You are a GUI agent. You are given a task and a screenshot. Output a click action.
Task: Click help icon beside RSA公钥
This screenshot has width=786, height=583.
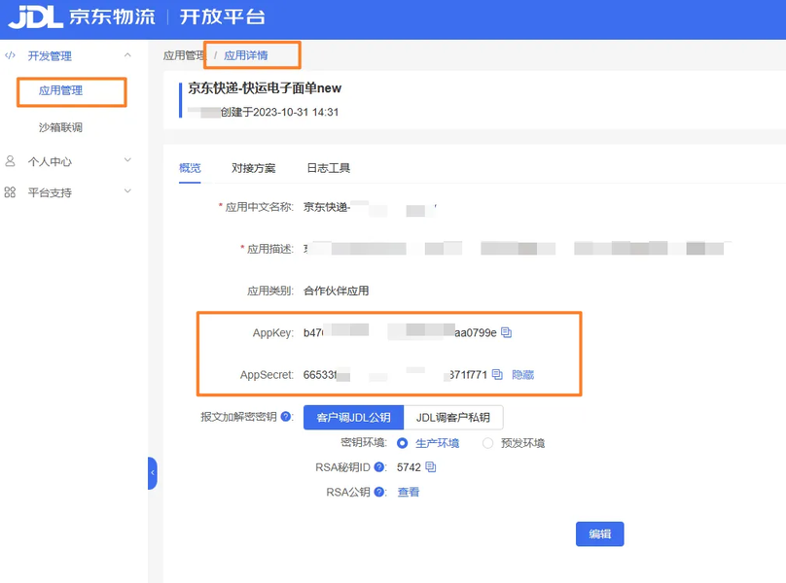(379, 493)
